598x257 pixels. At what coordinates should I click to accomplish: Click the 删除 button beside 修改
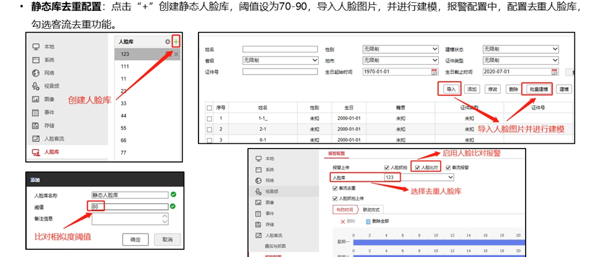[514, 89]
